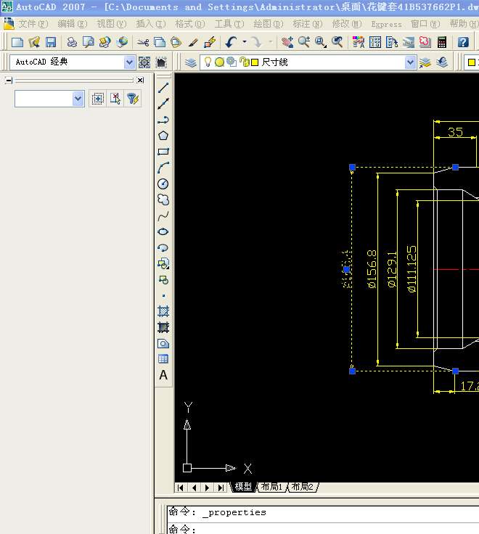Toggle the layer on/off lightbulb icon
The image size is (479, 534).
point(208,62)
